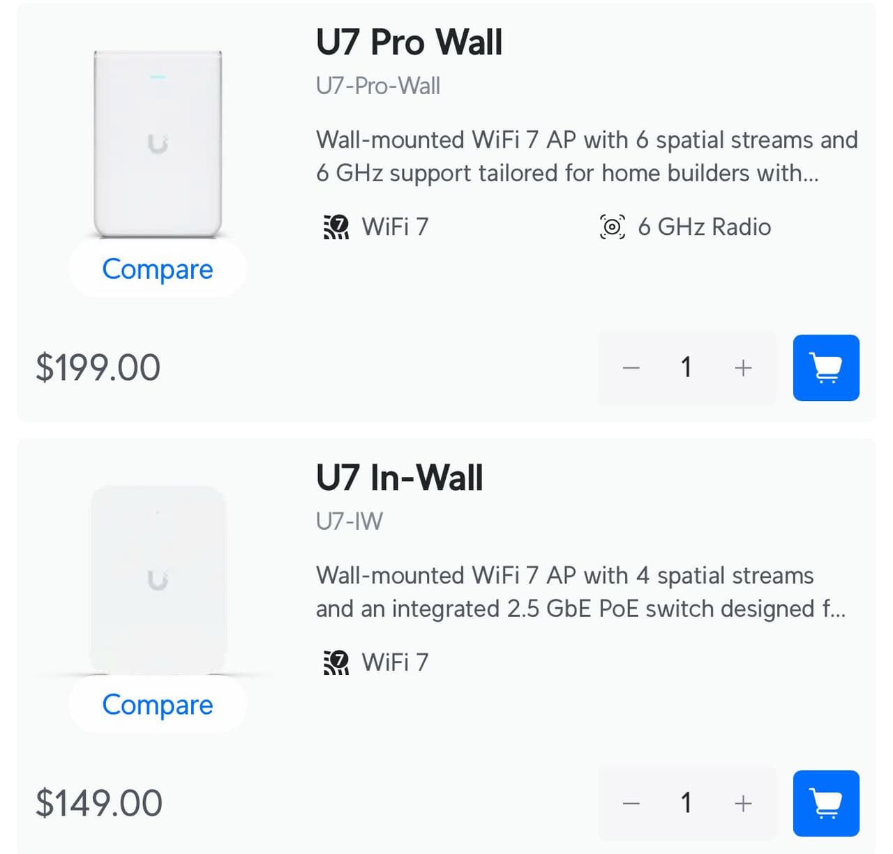
Task: Select the WiFi 7 icon on U7 In-Wall
Action: (336, 663)
